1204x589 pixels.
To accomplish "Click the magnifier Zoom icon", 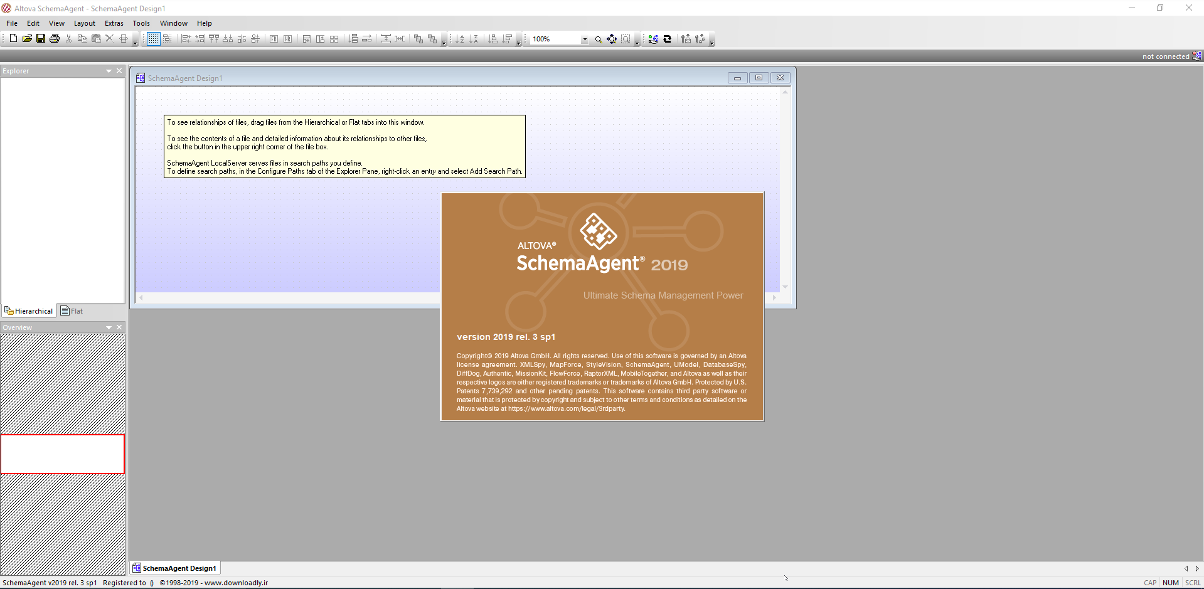I will point(598,39).
